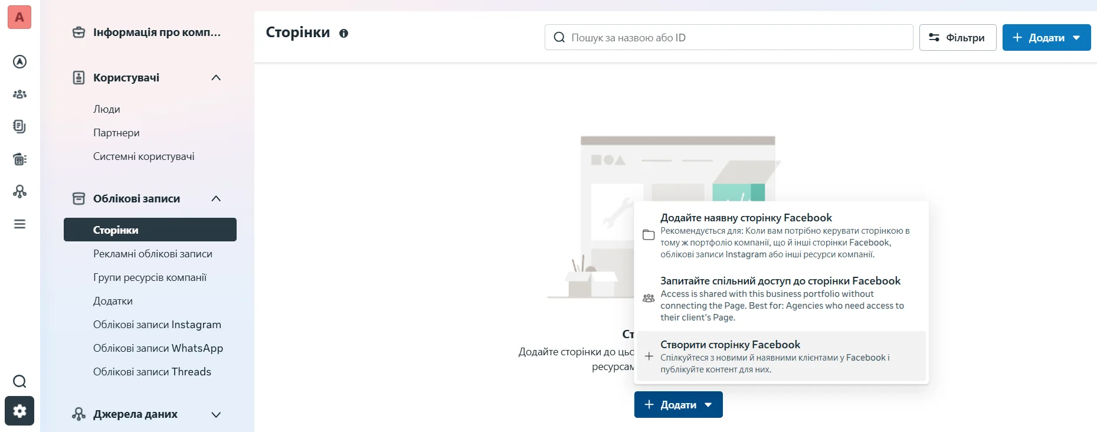1097x432 pixels.
Task: Click the people icon of shared access option
Action: [649, 298]
